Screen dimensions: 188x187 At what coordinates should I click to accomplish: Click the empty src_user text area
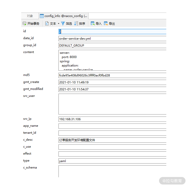click(x=112, y=104)
